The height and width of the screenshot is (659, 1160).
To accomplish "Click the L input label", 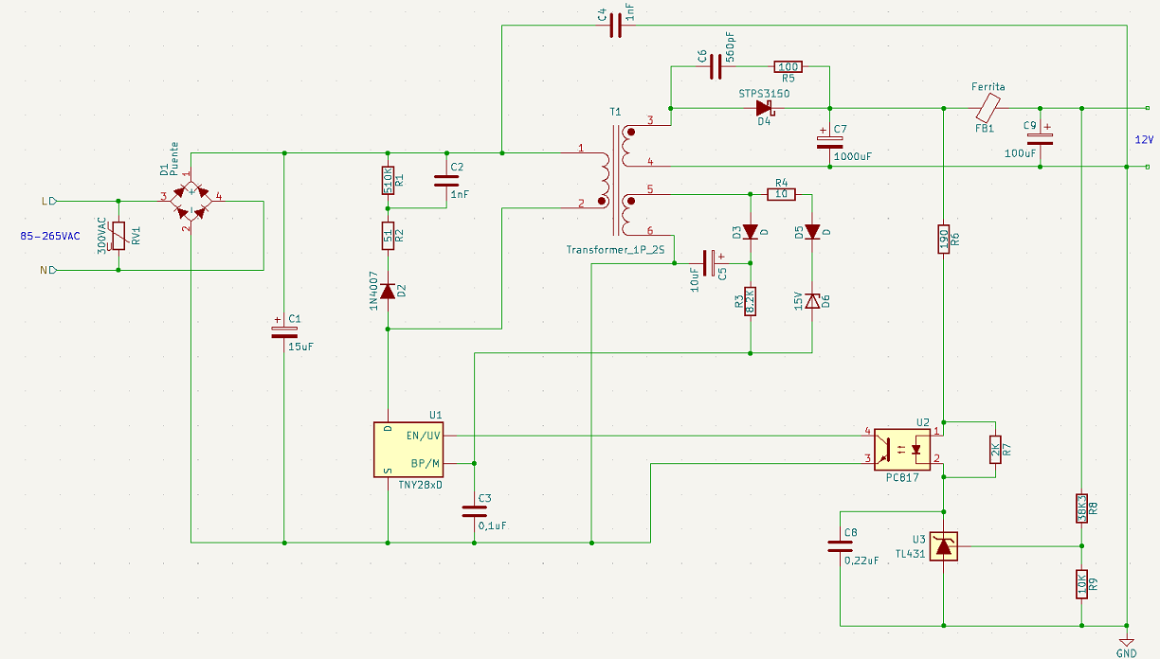I will [48, 201].
